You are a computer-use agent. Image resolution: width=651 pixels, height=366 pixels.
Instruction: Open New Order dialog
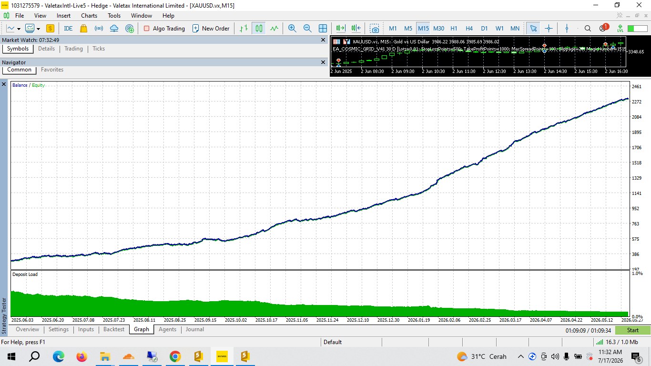[x=211, y=29]
